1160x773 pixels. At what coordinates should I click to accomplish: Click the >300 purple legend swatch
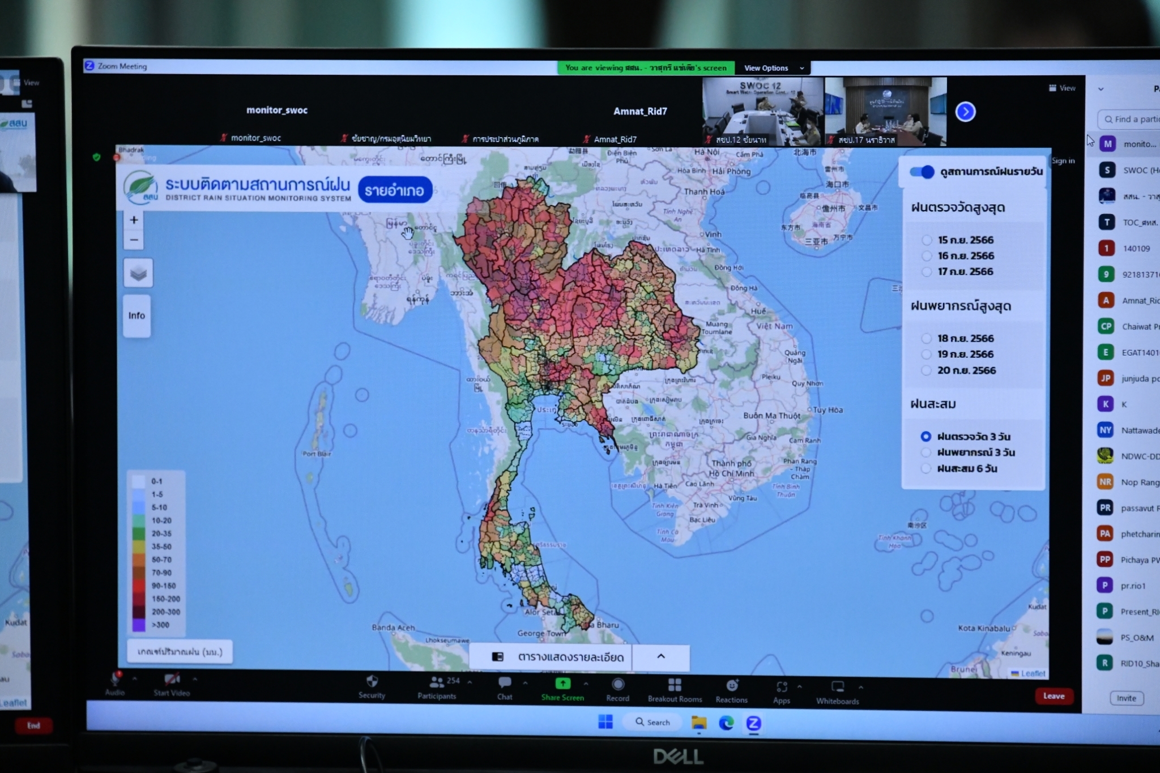pos(139,625)
